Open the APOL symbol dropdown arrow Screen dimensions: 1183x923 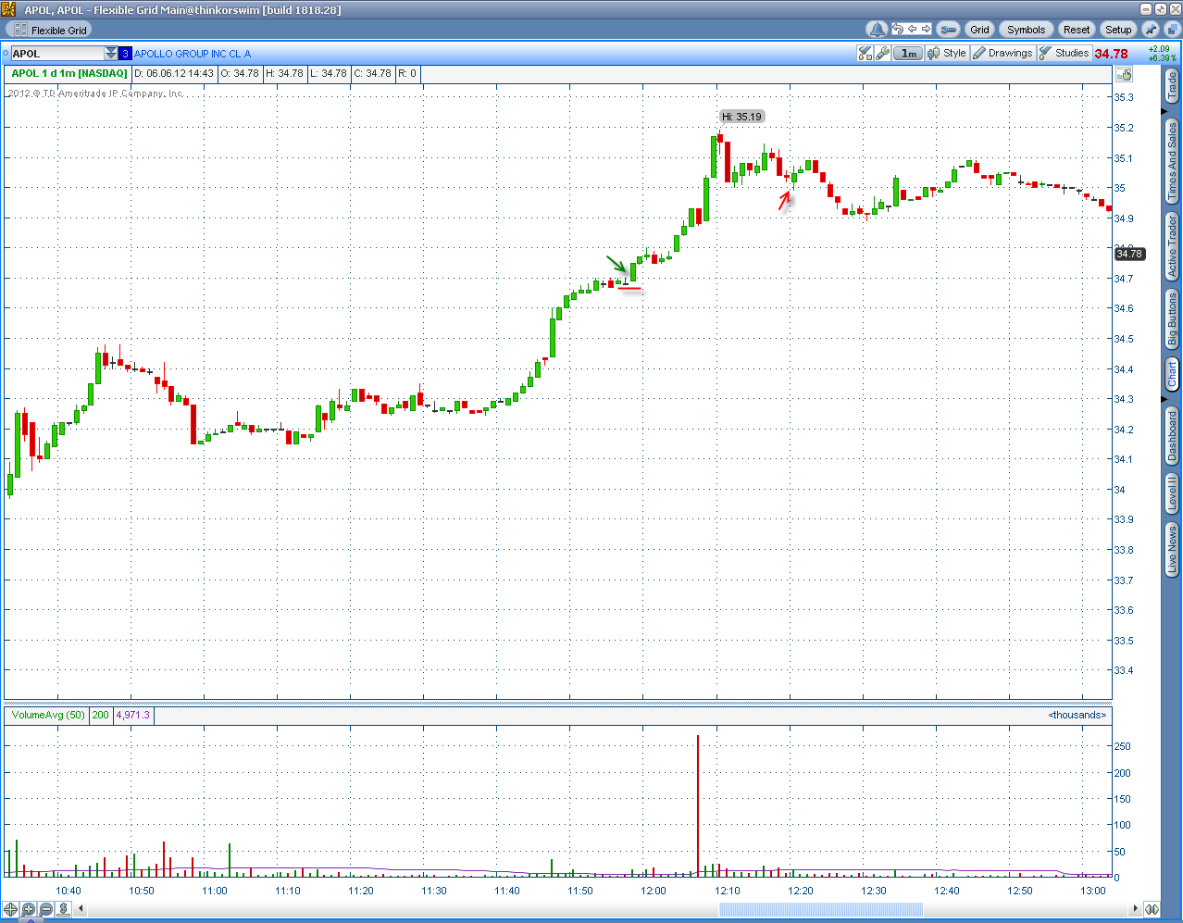coord(111,54)
